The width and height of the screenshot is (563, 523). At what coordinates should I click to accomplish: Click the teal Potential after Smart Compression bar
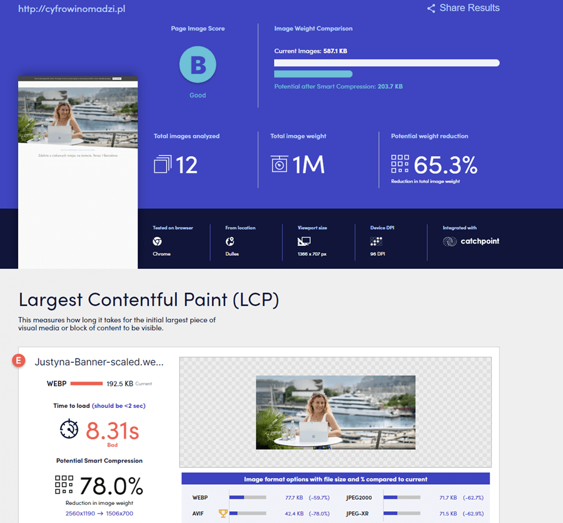pyautogui.click(x=313, y=74)
